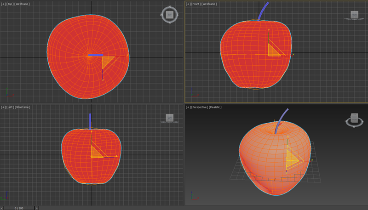368x210 pixels.
Task: Click the TOP face of the ViewCube
Action: point(169,15)
